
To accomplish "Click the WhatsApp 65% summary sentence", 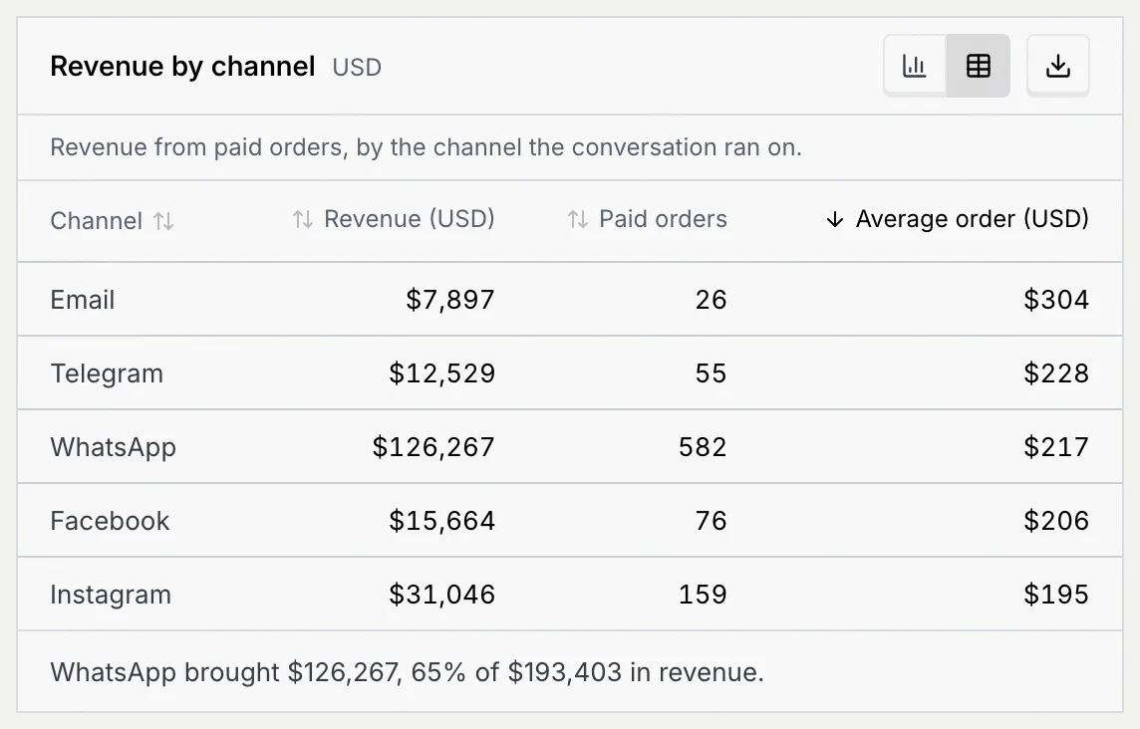I will pos(407,671).
